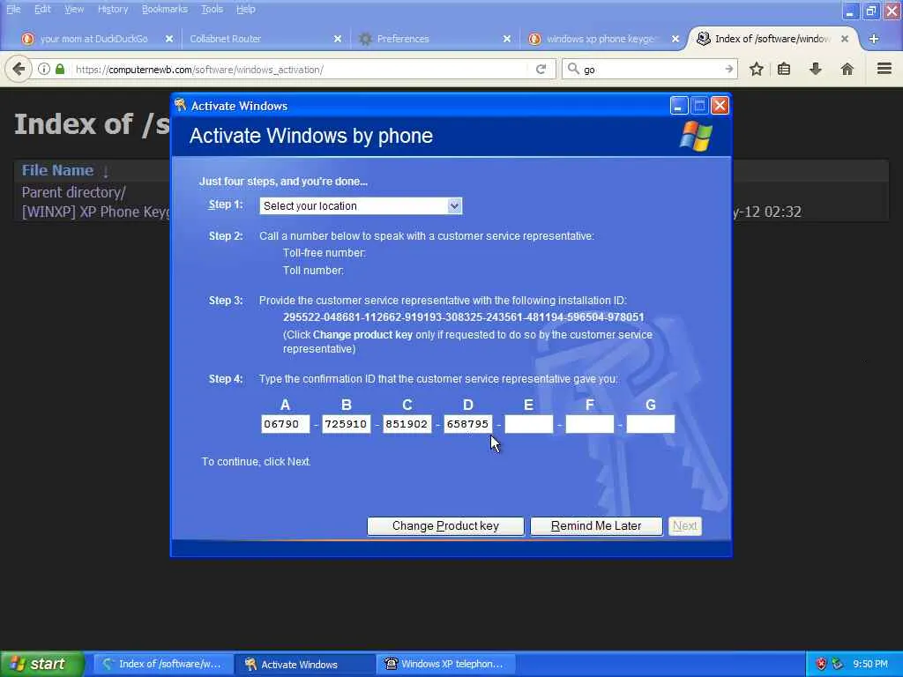Switch to 'windows xp phone keygen' tab

click(601, 39)
